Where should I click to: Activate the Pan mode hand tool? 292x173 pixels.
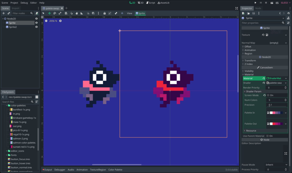point(76,13)
